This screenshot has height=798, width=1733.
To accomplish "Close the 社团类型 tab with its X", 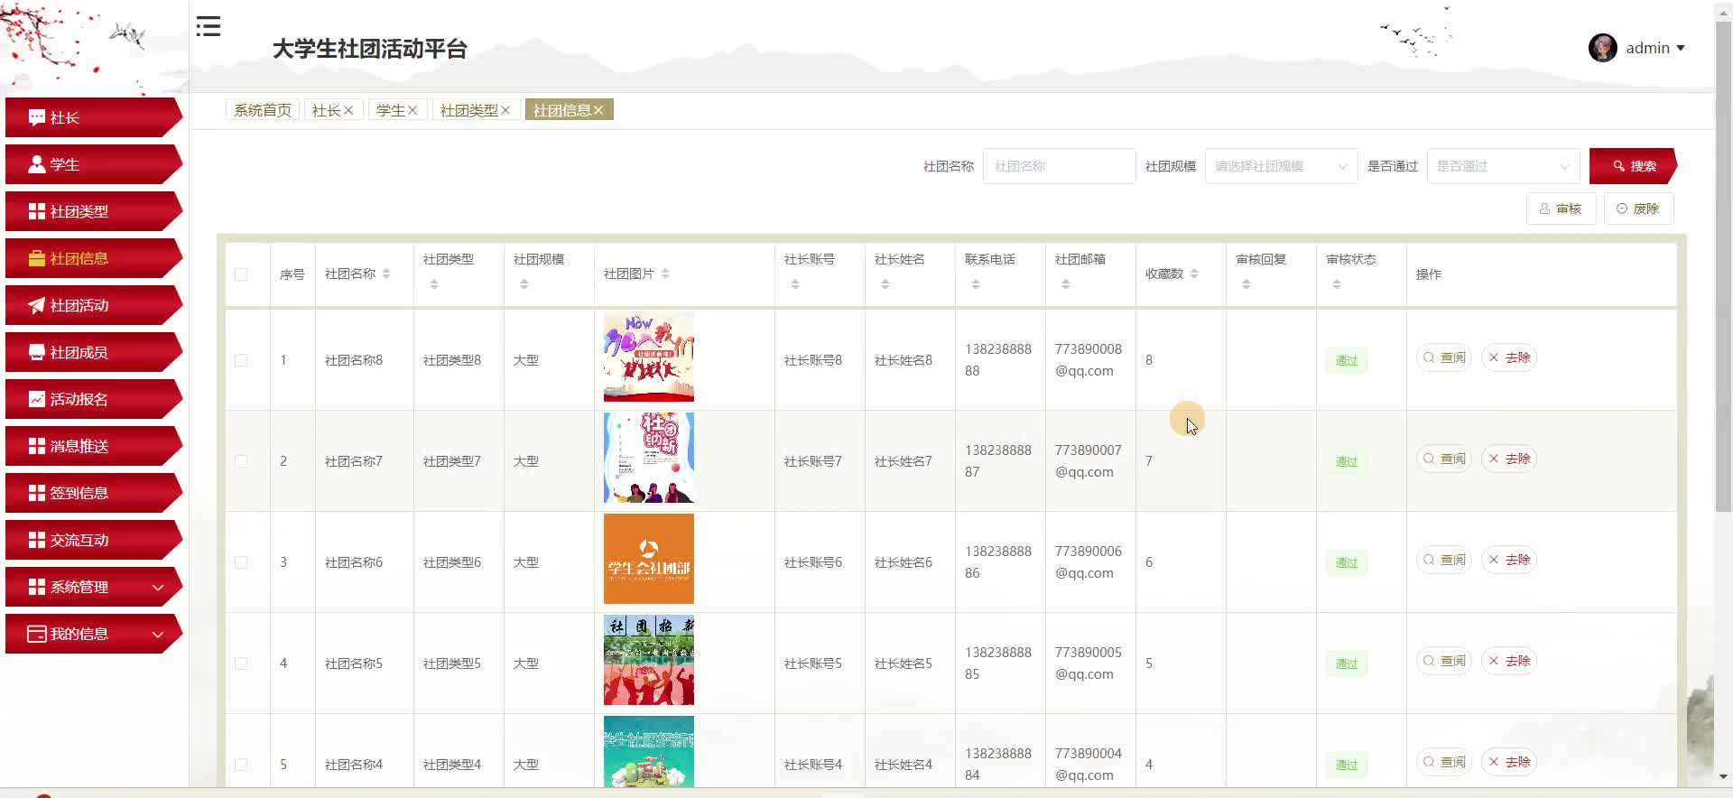I will (x=505, y=110).
